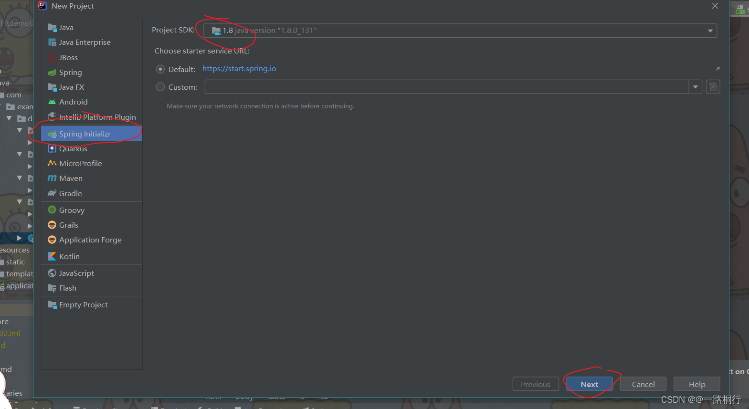749x409 pixels.
Task: Select Quarkus label in the list
Action: (x=73, y=149)
